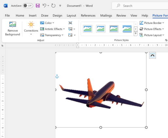Viewport: 168px width, 138px height.
Task: Toggle the AutoSave switch
Action: pyautogui.click(x=28, y=6)
